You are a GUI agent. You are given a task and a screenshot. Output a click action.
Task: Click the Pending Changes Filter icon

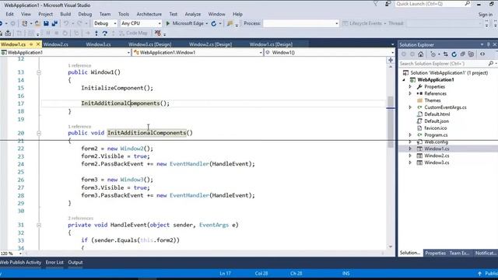point(433,54)
